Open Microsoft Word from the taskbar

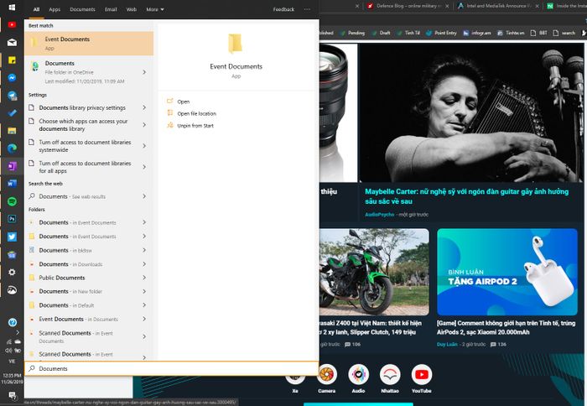click(12, 184)
